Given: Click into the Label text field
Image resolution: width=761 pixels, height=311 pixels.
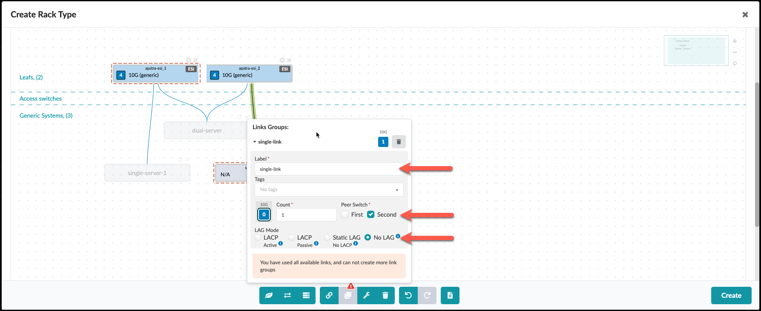Looking at the screenshot, I should tap(329, 169).
